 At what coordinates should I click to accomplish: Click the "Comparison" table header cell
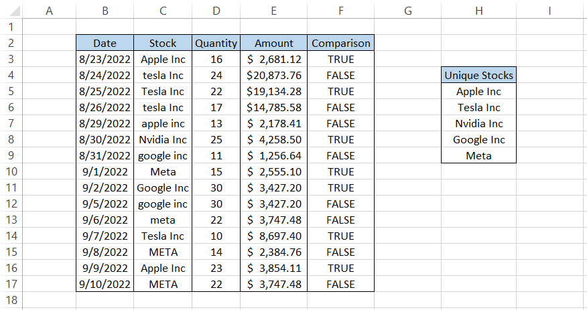coord(340,43)
